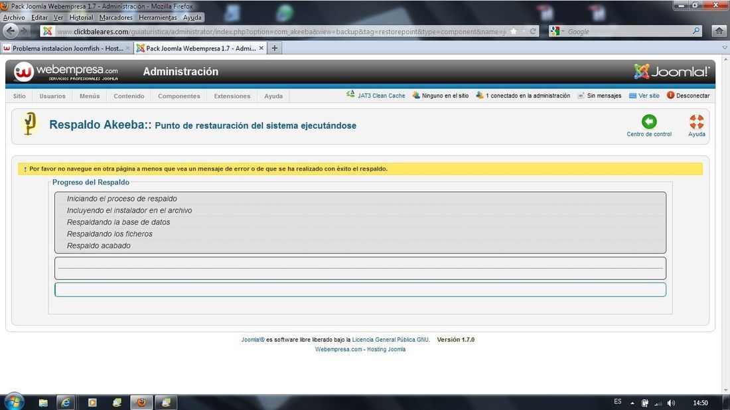The height and width of the screenshot is (410, 730).
Task: Close the Pack Joomla Webempresa tab
Action: coord(261,48)
